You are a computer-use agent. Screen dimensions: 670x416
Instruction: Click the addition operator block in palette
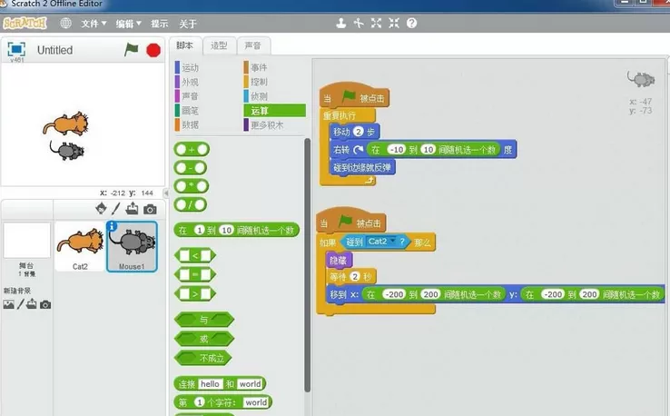pos(192,149)
